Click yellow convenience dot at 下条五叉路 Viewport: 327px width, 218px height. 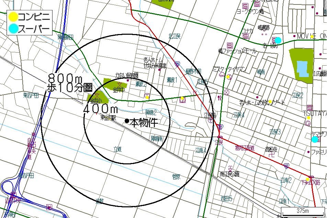point(307,179)
